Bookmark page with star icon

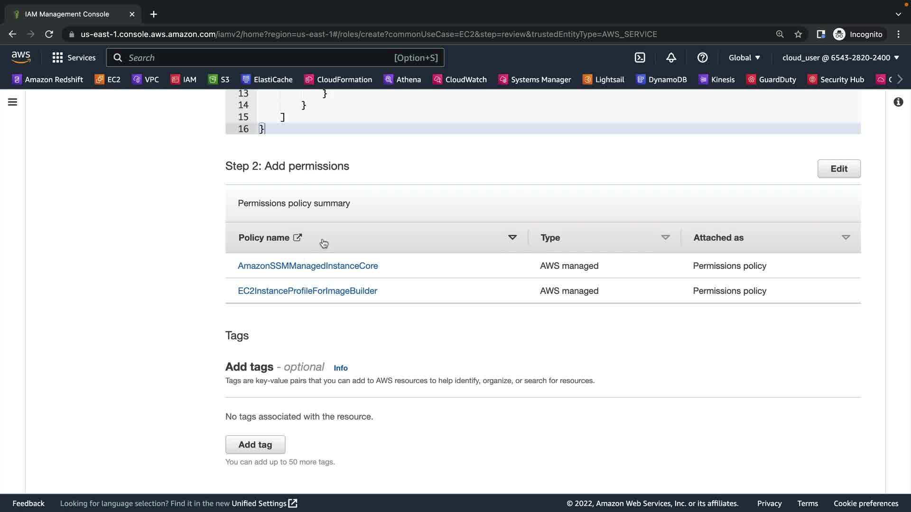point(798,34)
